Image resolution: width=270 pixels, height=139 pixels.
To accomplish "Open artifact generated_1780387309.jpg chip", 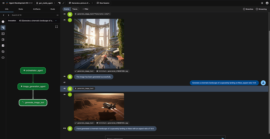I will tap(113, 71).
